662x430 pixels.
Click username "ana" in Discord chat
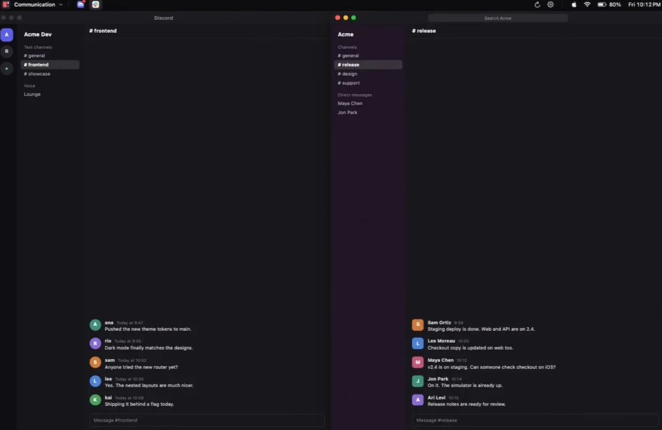[109, 323]
